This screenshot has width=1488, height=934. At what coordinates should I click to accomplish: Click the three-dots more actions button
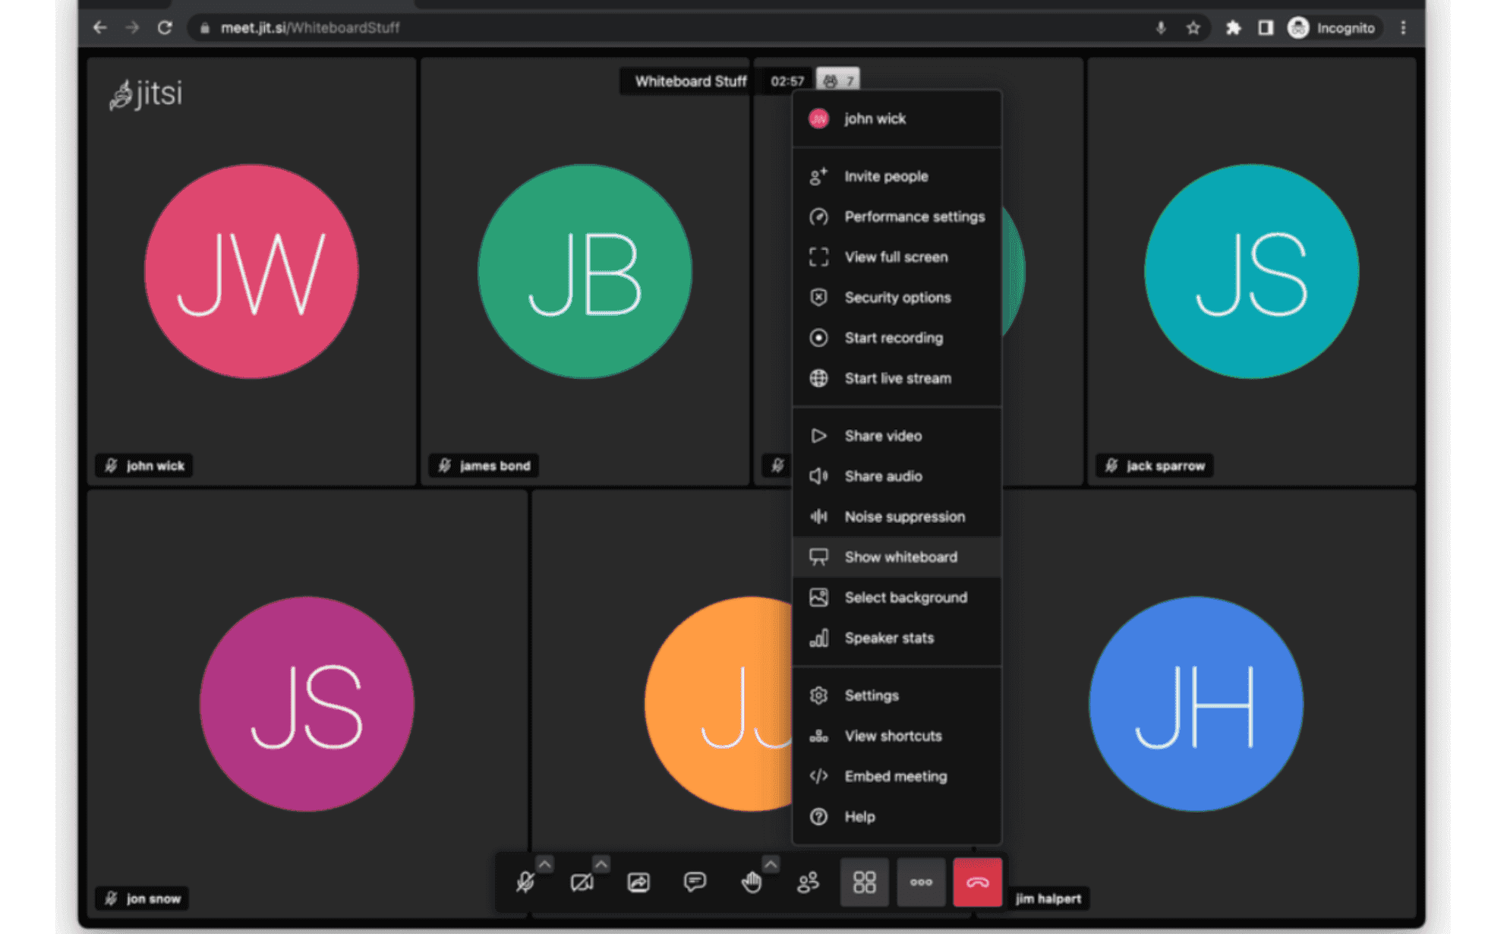click(x=921, y=882)
